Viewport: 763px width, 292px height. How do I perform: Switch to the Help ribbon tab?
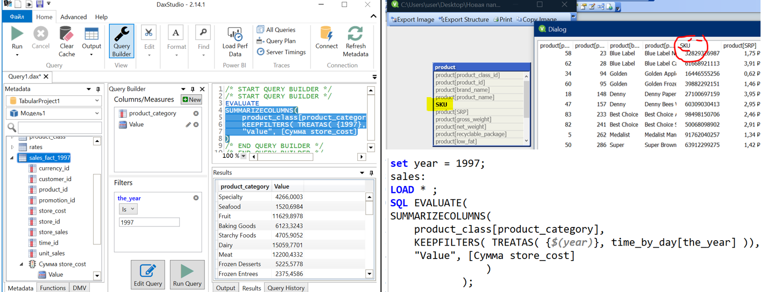tap(102, 17)
